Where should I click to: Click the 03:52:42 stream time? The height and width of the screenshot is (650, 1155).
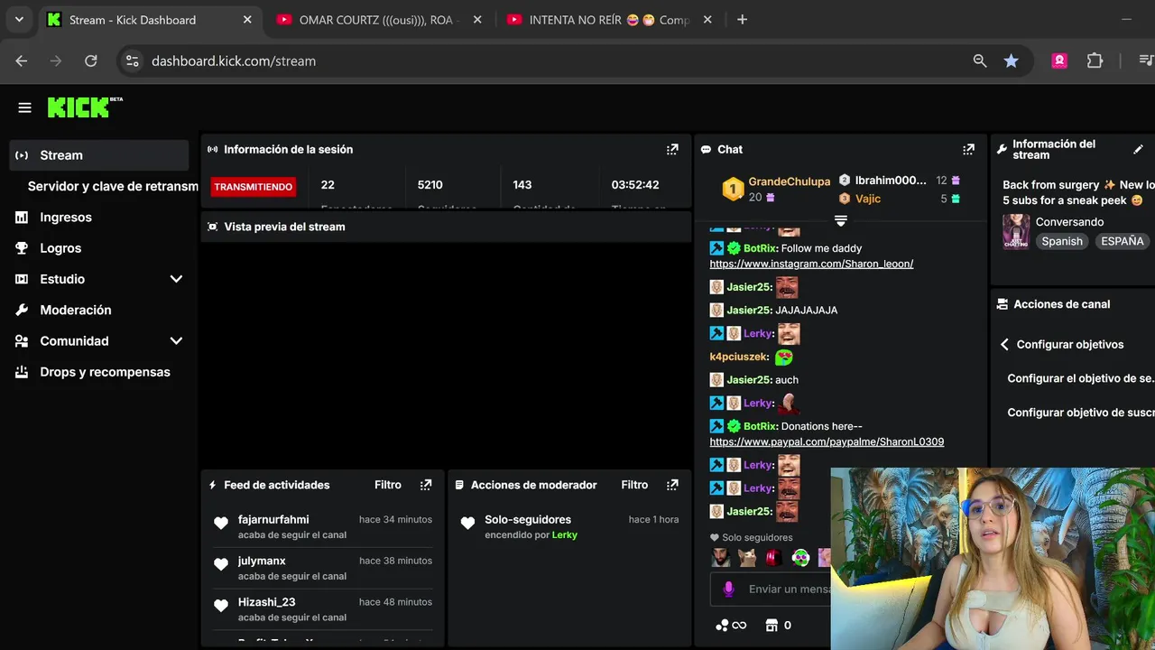pyautogui.click(x=635, y=185)
